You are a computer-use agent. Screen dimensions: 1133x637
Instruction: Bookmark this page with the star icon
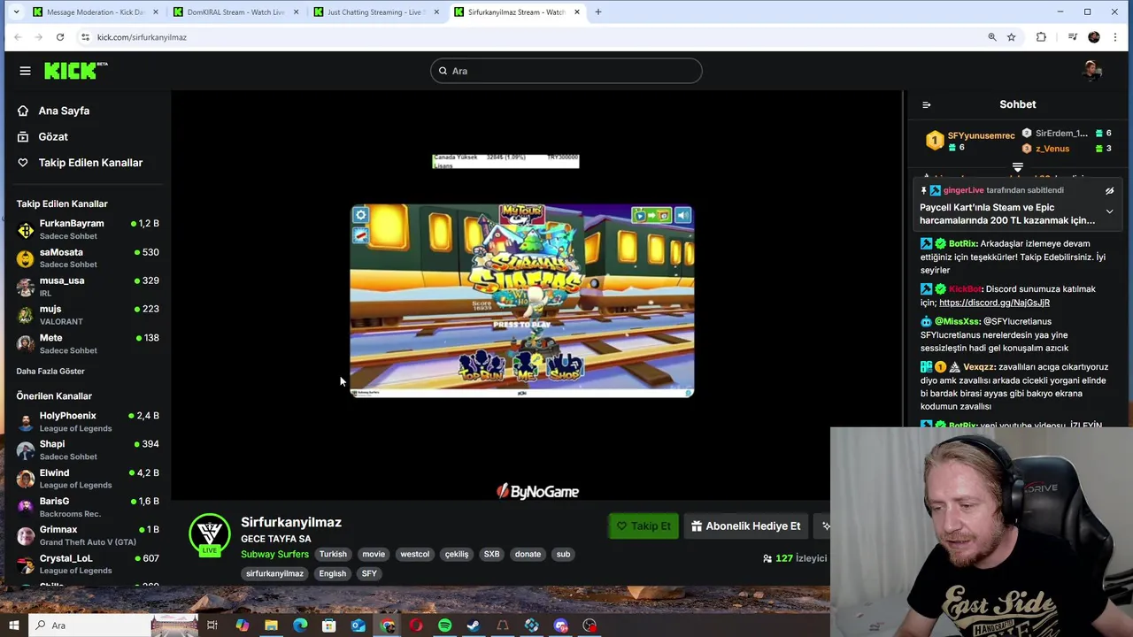pyautogui.click(x=1012, y=37)
